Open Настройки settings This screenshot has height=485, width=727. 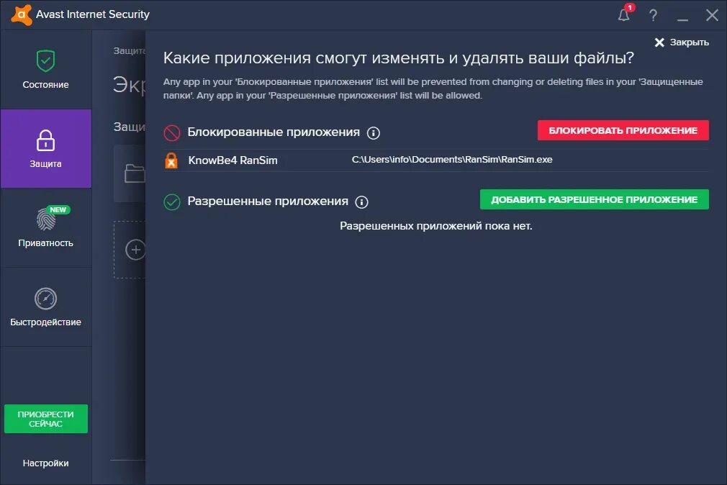[45, 463]
